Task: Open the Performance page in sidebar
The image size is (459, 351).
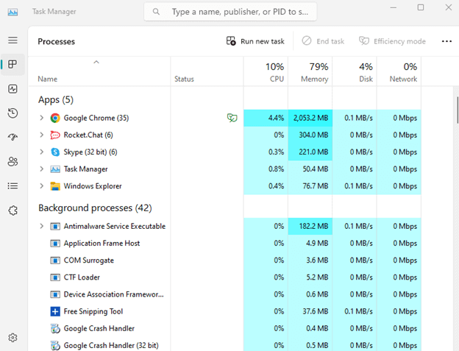Action: point(13,88)
